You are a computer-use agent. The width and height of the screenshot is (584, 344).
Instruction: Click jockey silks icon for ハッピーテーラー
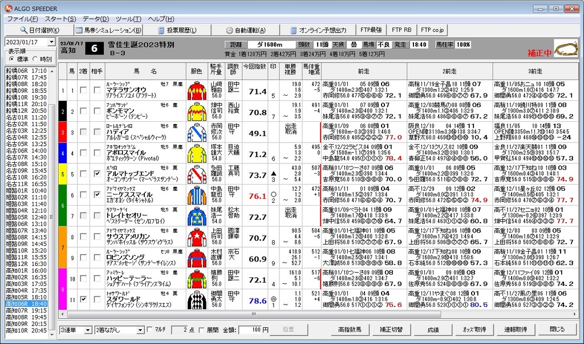[x=197, y=279]
